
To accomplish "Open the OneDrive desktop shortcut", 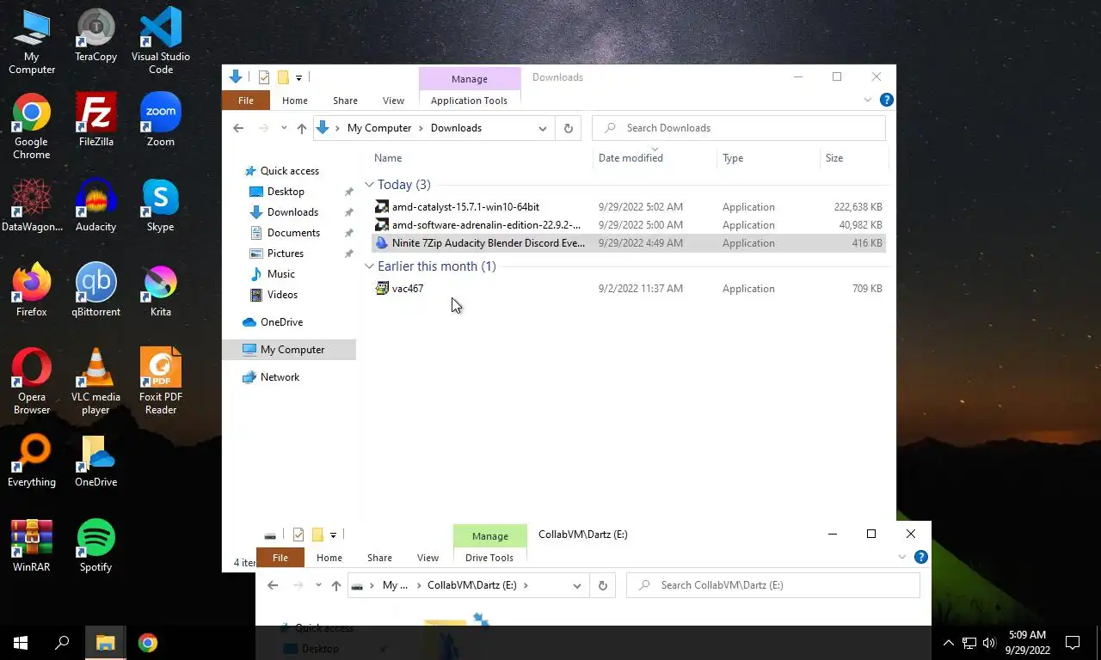I will [x=95, y=460].
